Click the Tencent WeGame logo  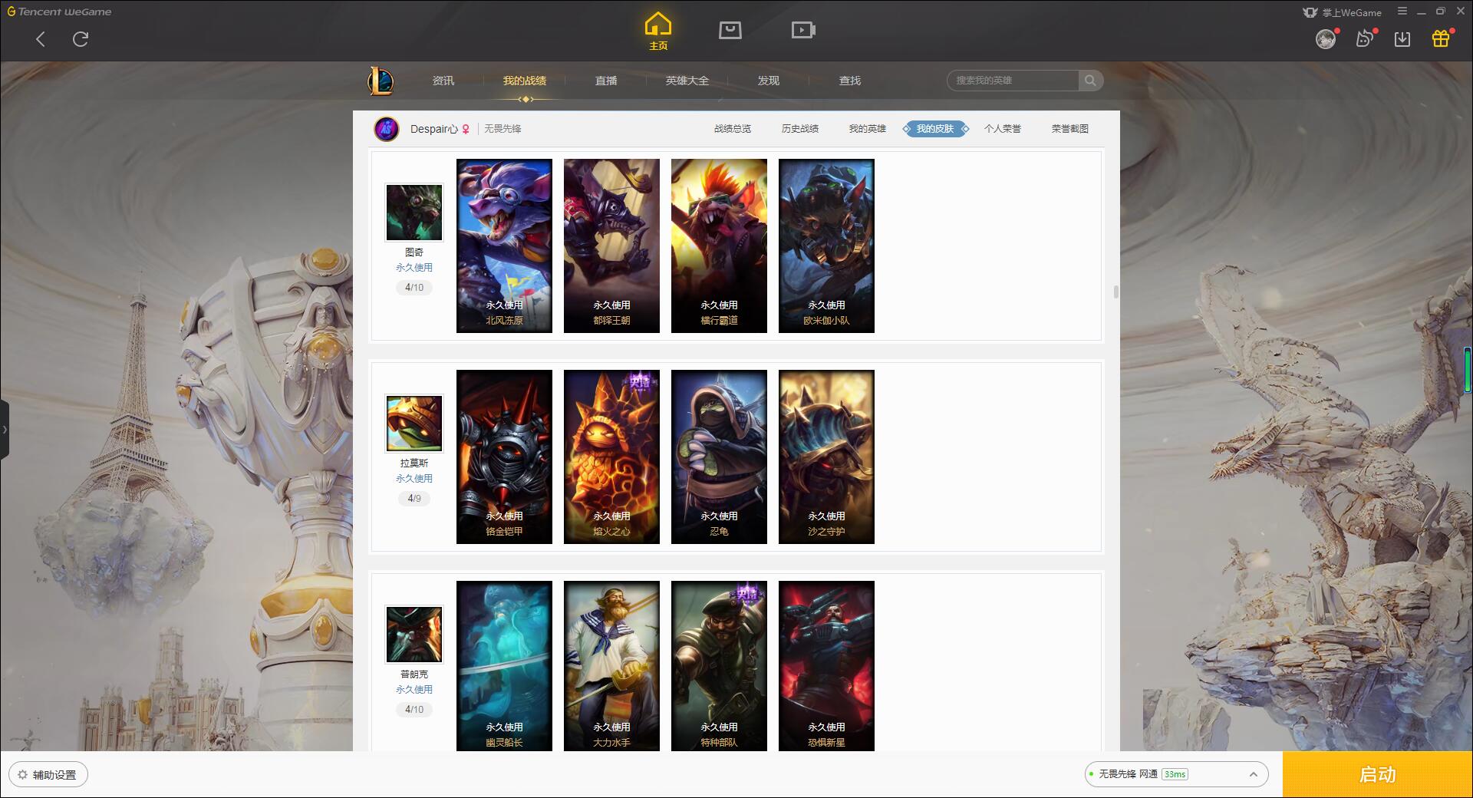coord(59,12)
